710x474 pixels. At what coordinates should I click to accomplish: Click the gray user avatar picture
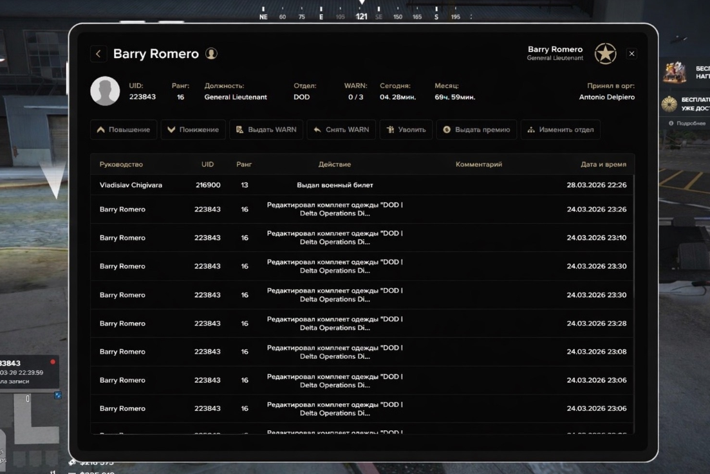105,91
